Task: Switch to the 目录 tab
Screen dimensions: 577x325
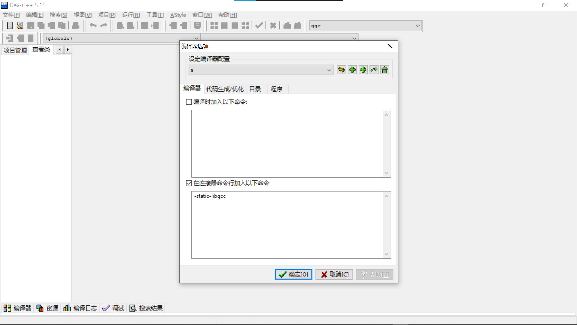Action: [255, 89]
